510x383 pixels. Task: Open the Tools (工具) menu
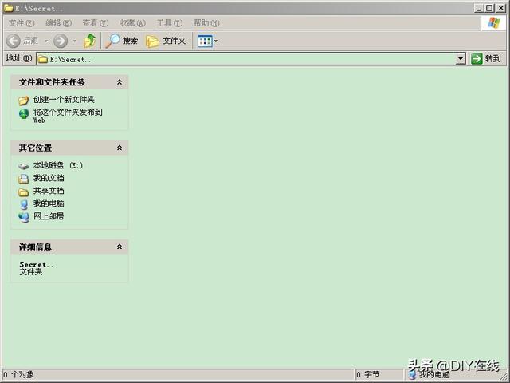170,23
